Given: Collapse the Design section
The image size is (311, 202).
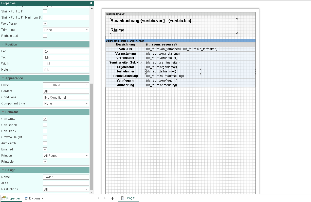Looking at the screenshot, I should 3,170.
